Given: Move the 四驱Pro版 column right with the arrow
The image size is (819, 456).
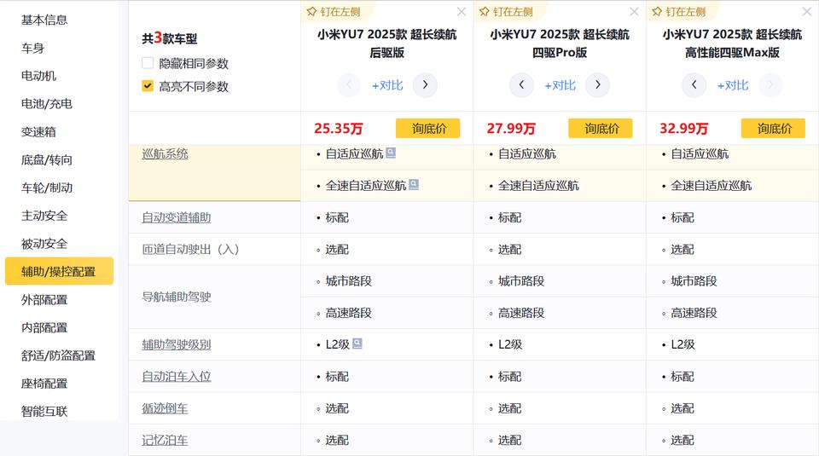Looking at the screenshot, I should (x=597, y=84).
